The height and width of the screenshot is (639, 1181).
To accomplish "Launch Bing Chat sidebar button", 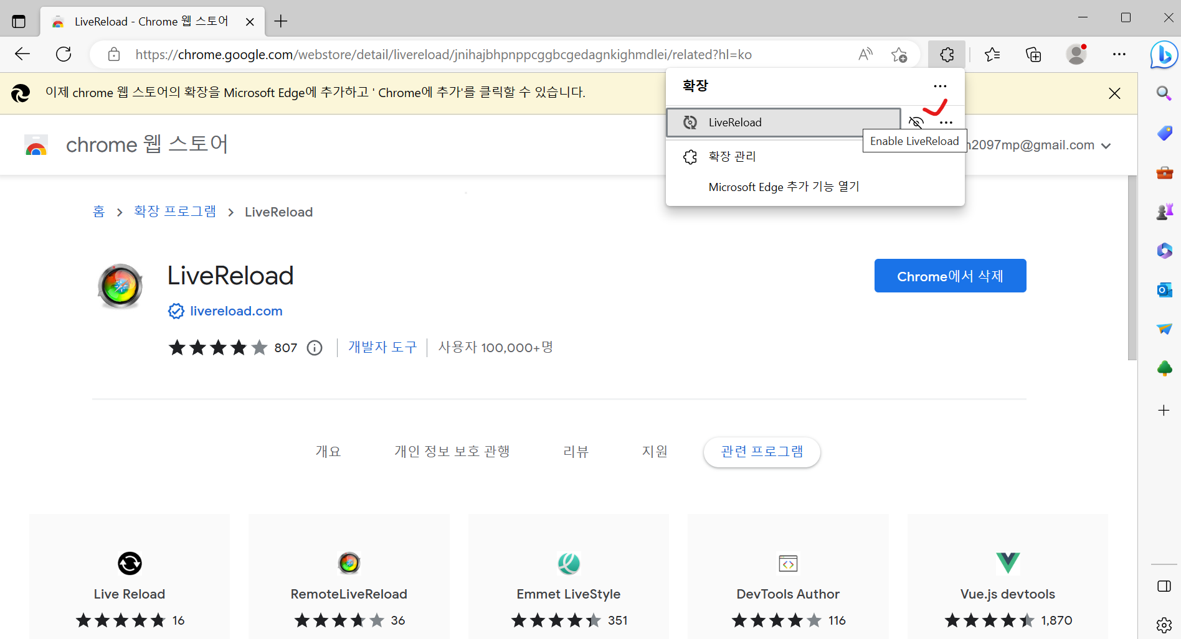I will tap(1164, 55).
